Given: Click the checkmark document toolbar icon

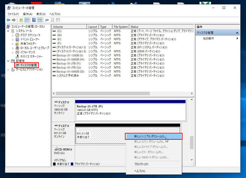Looking at the screenshot, I should click(x=52, y=20).
